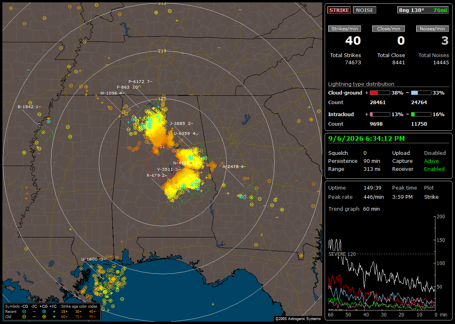Select the Close/min header label
Screen dimensions: 455x324
coord(389,29)
